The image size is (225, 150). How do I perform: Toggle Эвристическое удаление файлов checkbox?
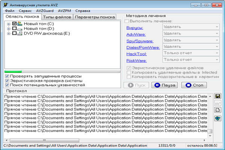point(129,68)
